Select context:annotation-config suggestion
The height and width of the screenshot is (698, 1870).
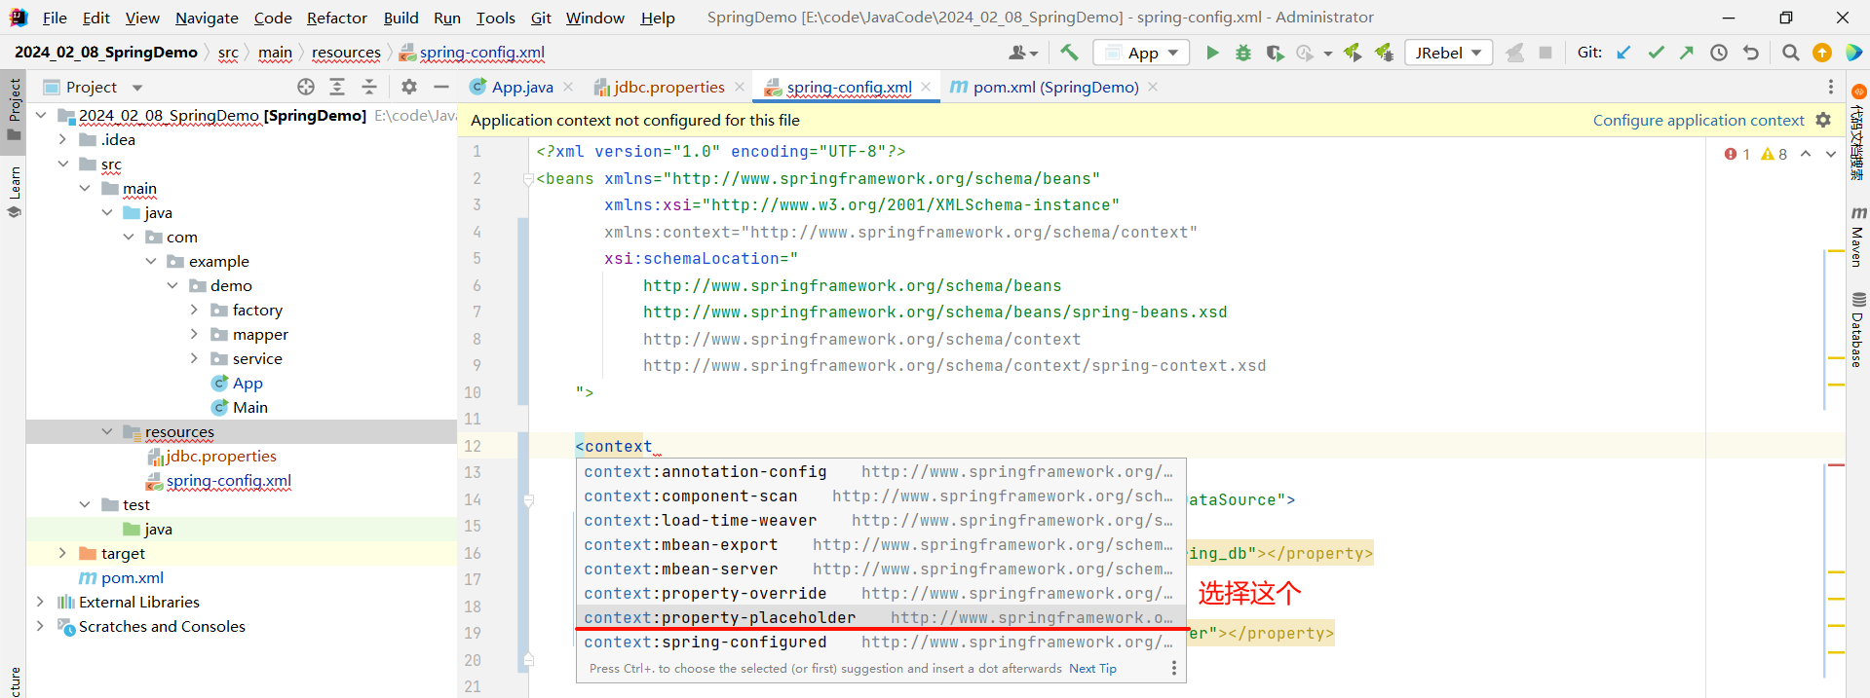tap(881, 471)
